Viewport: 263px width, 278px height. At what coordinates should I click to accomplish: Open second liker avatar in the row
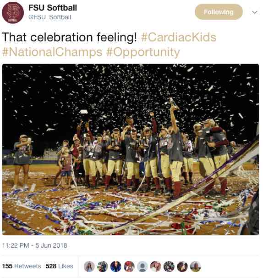[x=103, y=267]
